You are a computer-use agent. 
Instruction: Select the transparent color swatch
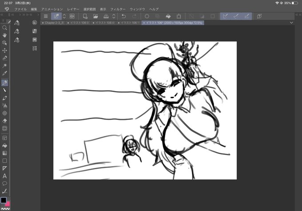click(x=5, y=209)
